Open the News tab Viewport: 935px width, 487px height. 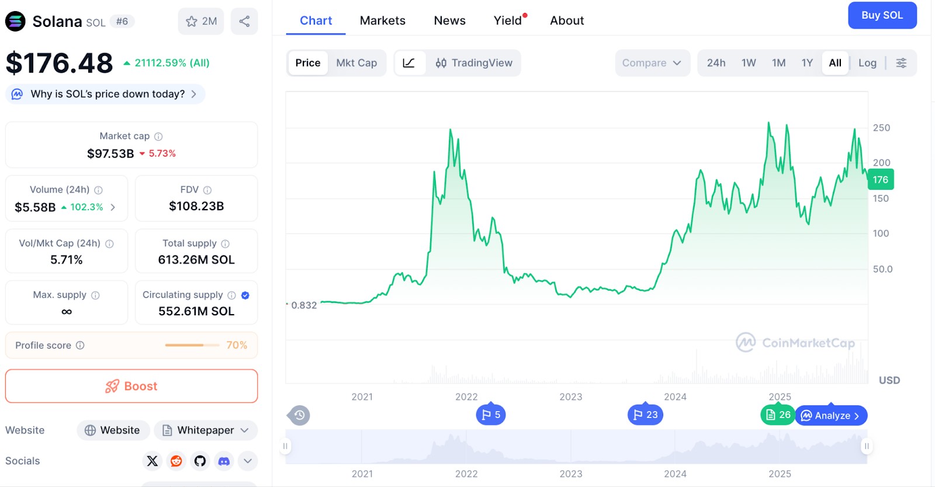tap(450, 21)
